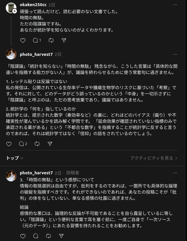187x241 pixels.
Task: Follow okaken250cc via the avatar plus badge
Action: (x=15, y=11)
